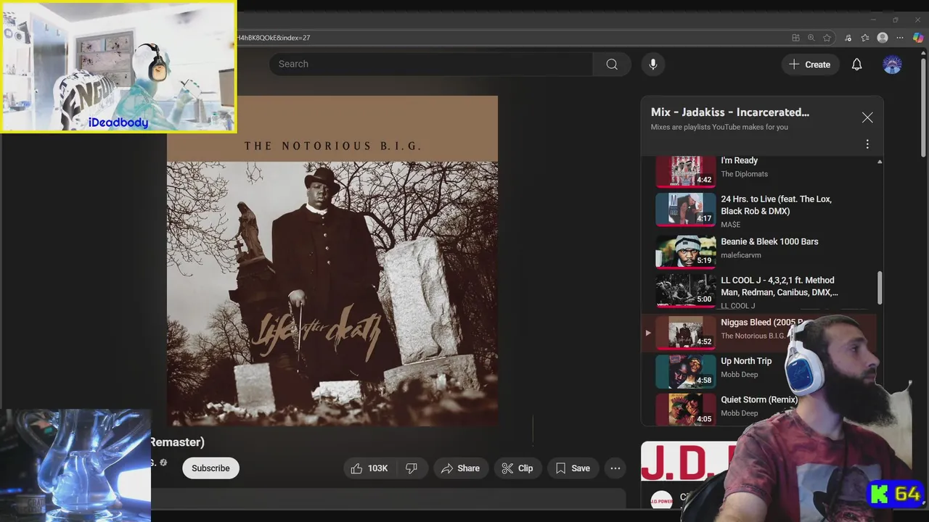The height and width of the screenshot is (522, 929).
Task: Click the browser address bar URL
Action: (x=274, y=38)
